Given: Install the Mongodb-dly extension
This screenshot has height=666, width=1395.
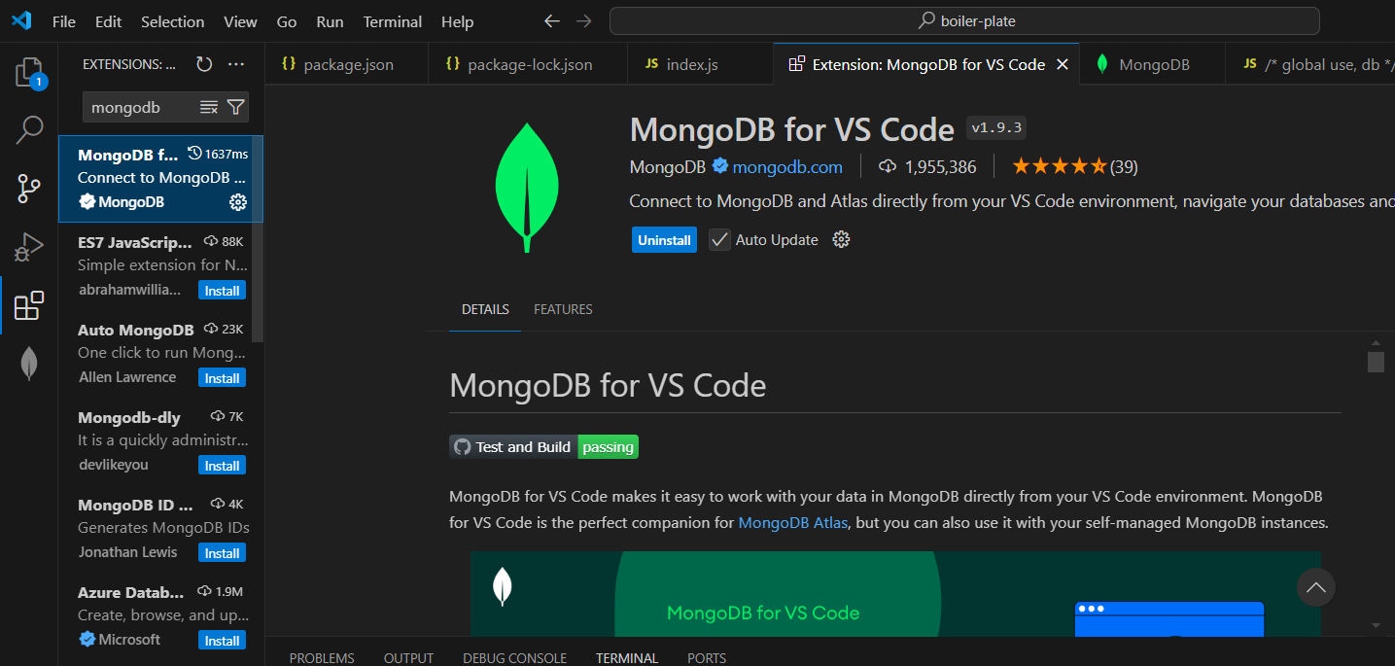Looking at the screenshot, I should click(222, 466).
